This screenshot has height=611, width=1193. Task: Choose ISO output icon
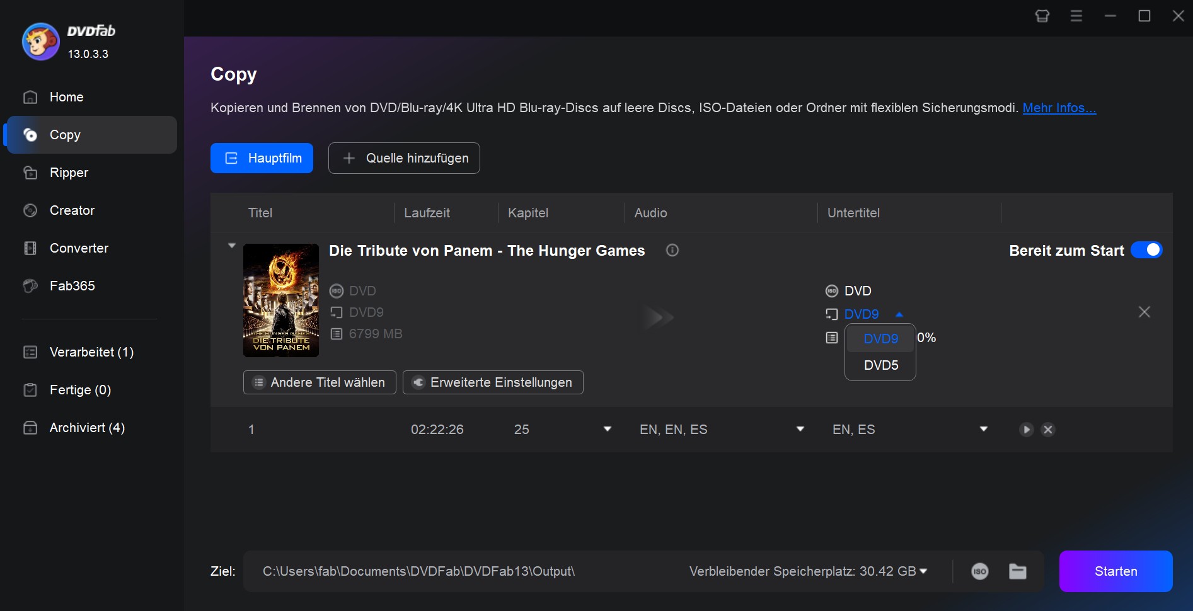point(980,571)
